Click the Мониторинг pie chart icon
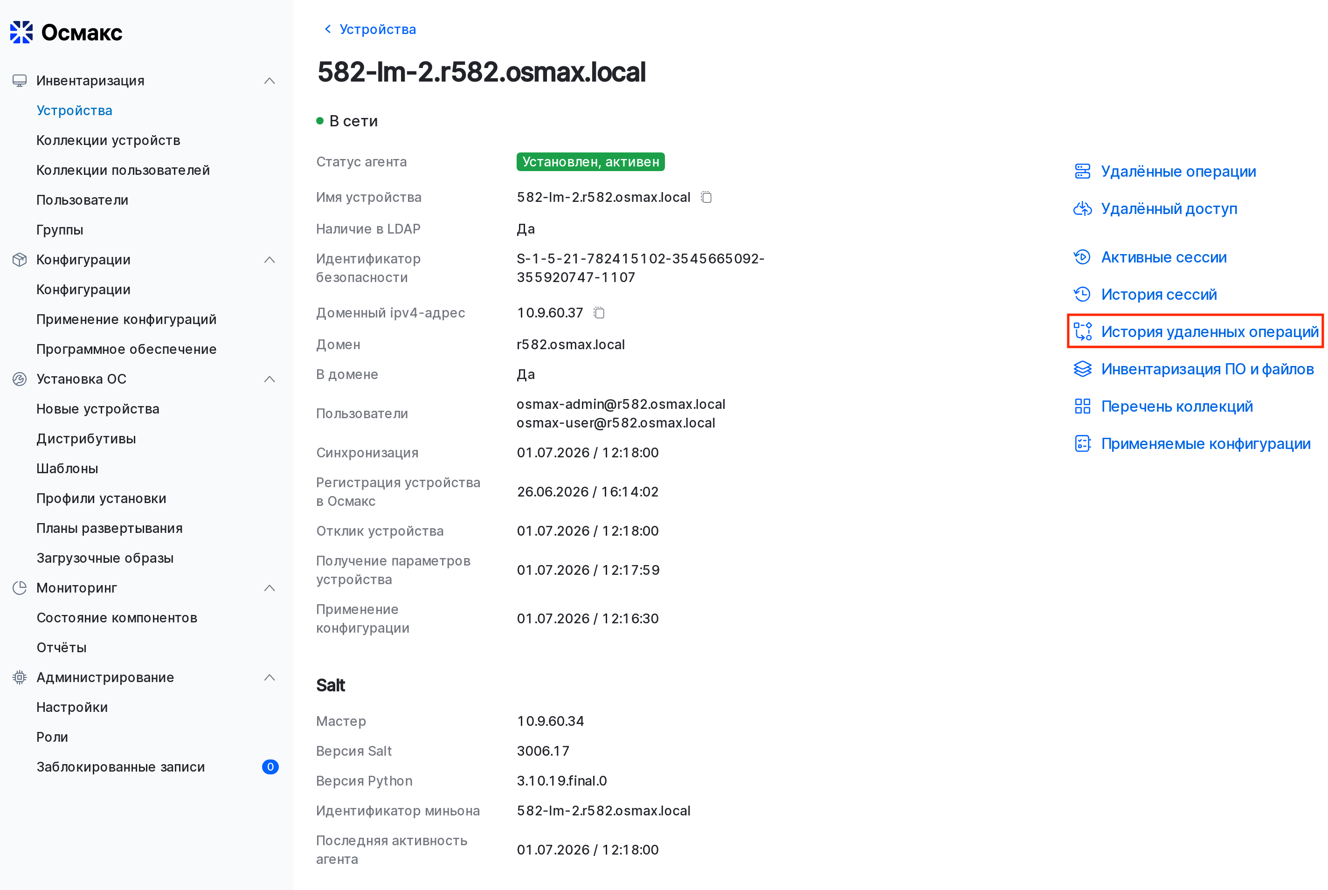Viewport: 1328px width, 890px height. click(19, 587)
